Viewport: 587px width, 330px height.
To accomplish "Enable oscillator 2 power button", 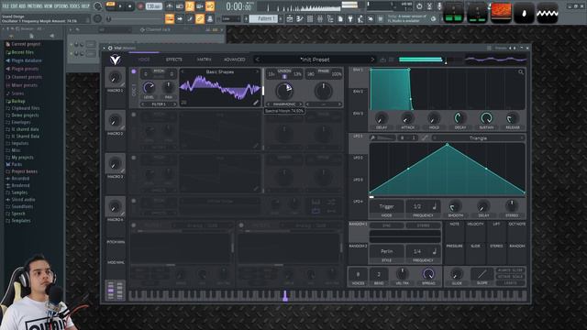I will coord(134,115).
